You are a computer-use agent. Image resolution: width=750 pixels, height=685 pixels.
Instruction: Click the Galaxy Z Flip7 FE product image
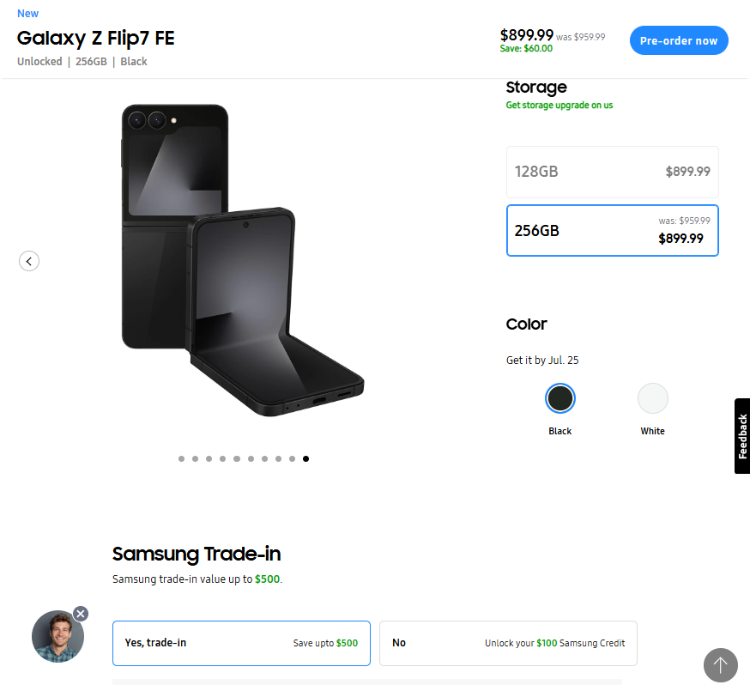243,261
